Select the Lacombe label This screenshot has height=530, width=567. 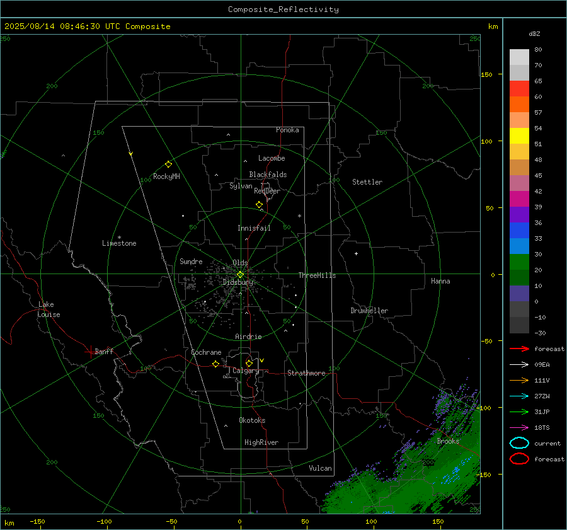coord(272,158)
